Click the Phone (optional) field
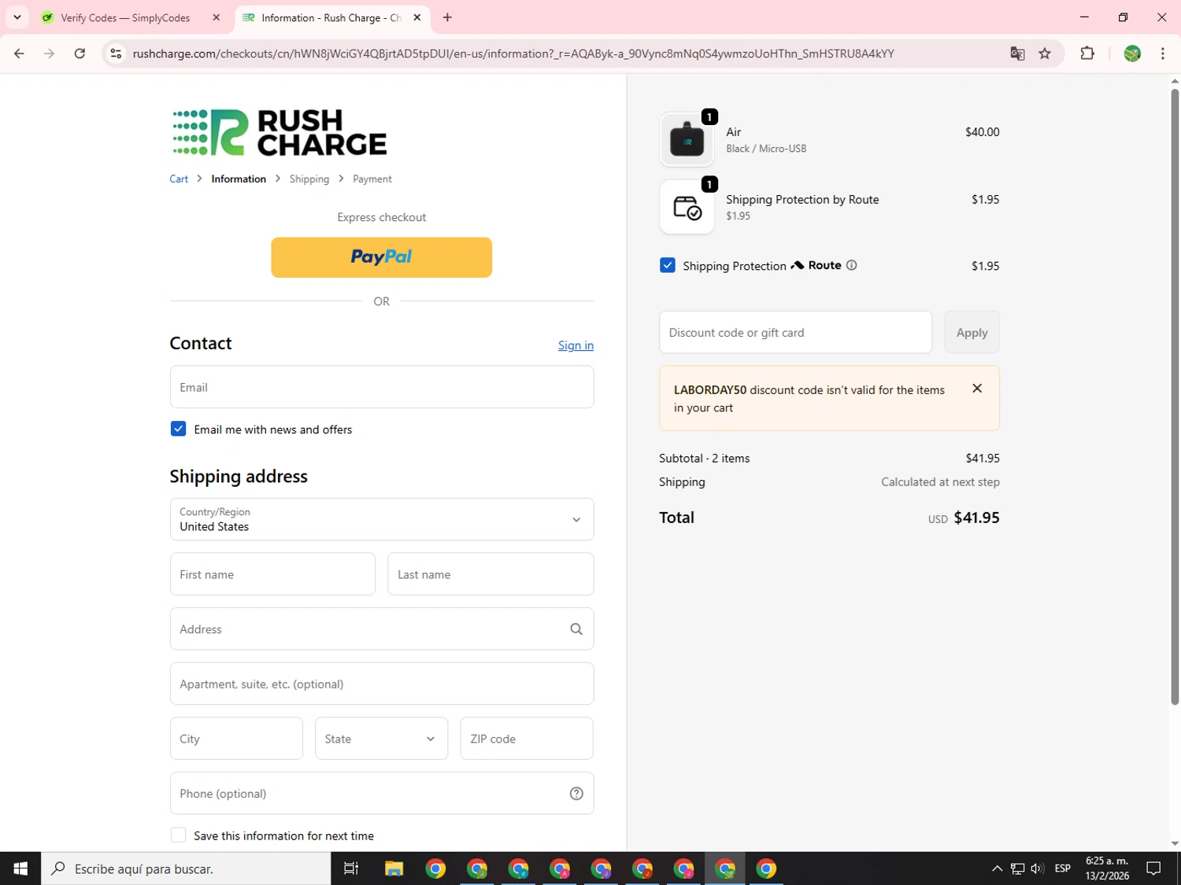Image resolution: width=1181 pixels, height=885 pixels. pos(382,794)
